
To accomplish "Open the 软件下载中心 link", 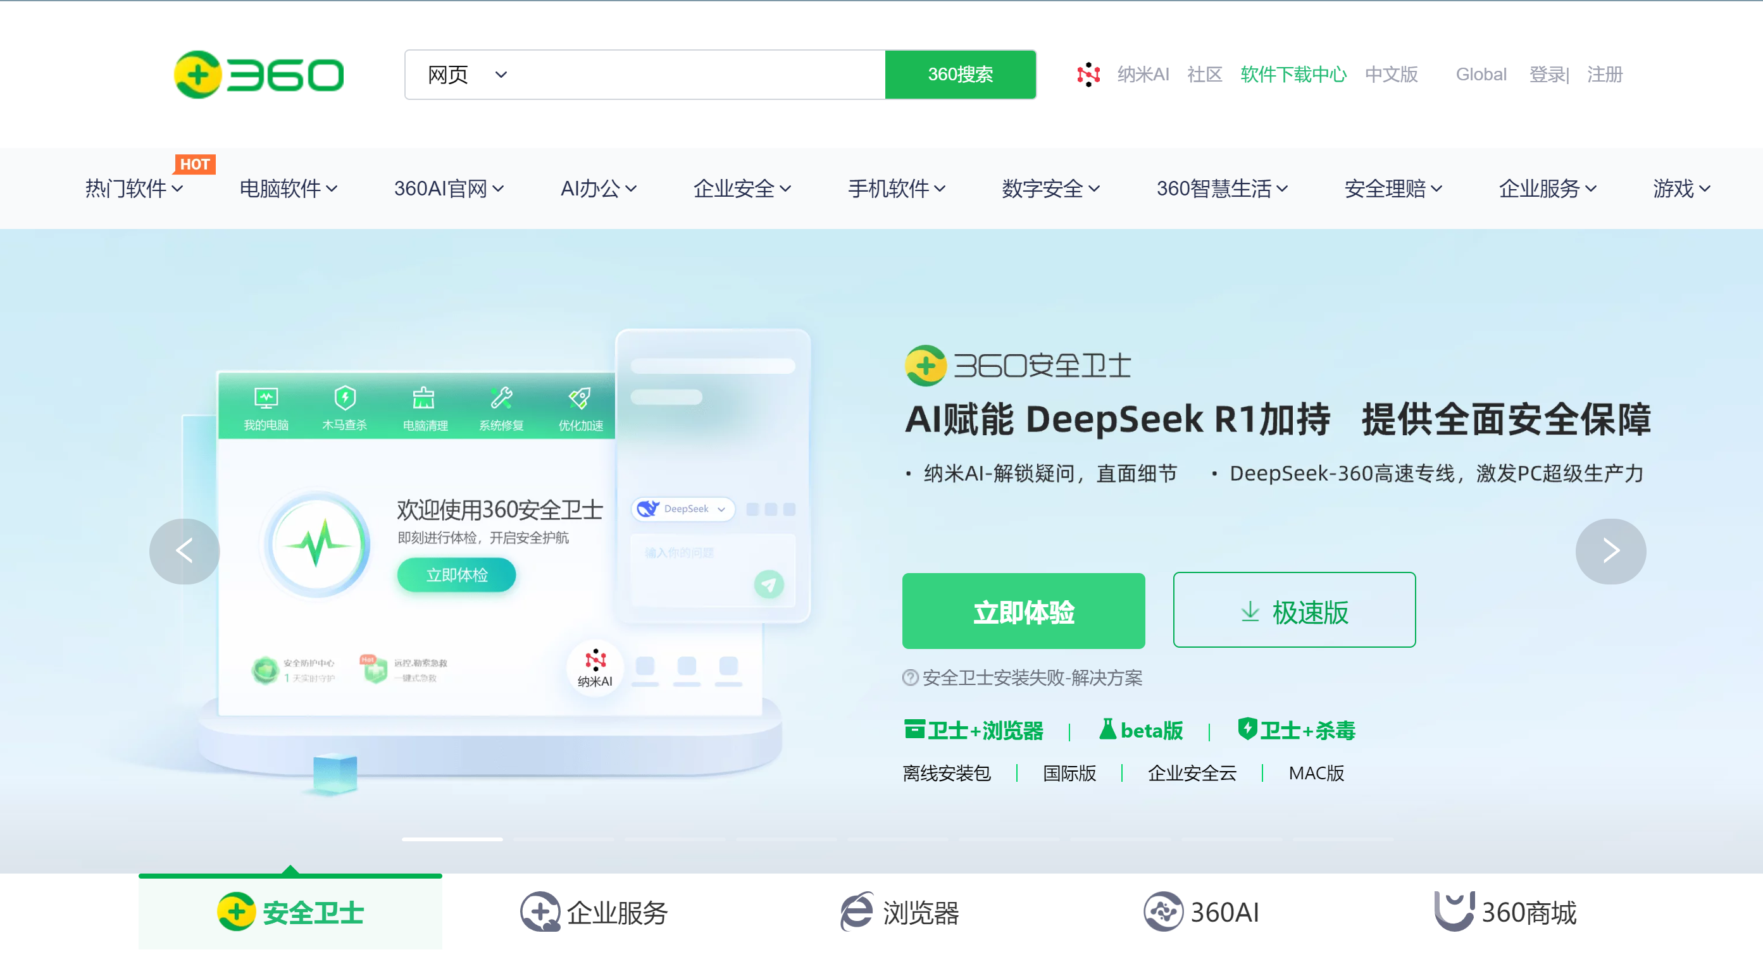I will [1293, 74].
